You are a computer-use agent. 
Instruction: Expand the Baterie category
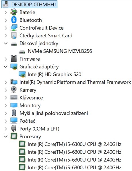6,12
